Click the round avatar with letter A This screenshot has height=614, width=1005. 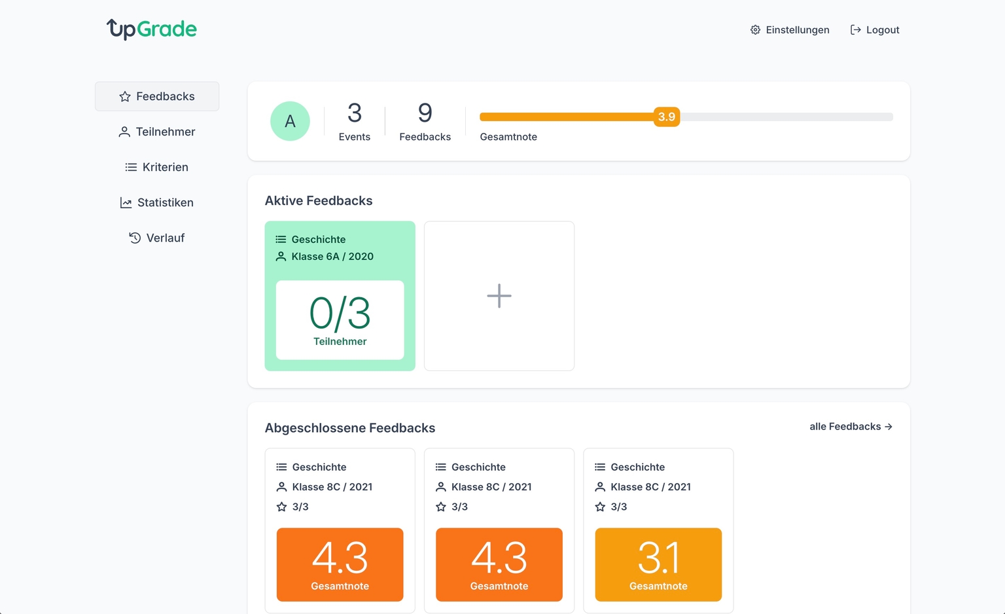290,121
